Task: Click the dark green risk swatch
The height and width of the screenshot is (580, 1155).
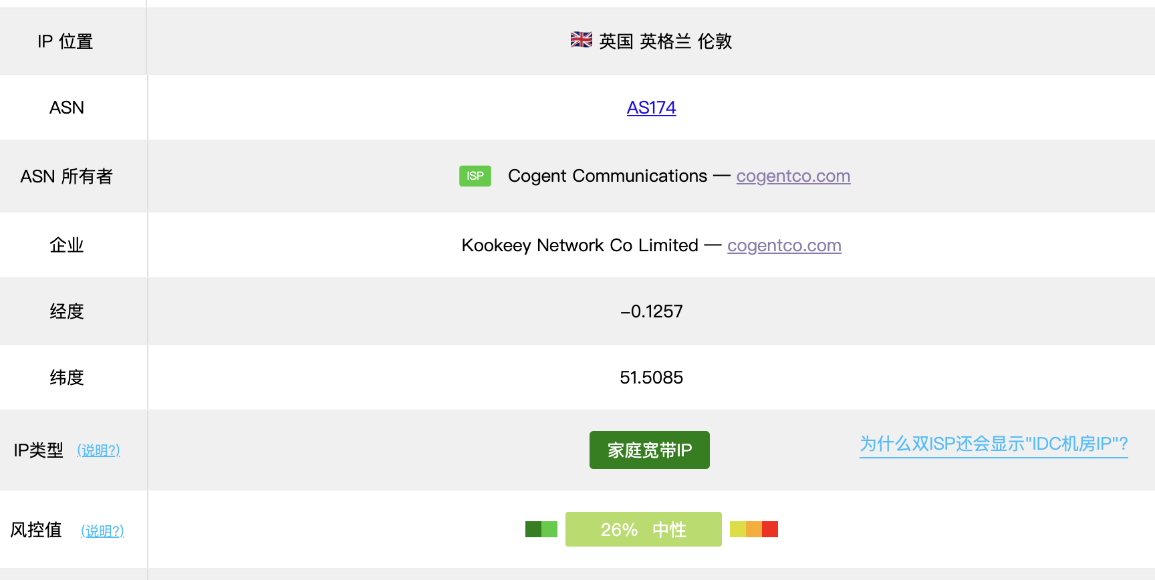Action: 533,529
